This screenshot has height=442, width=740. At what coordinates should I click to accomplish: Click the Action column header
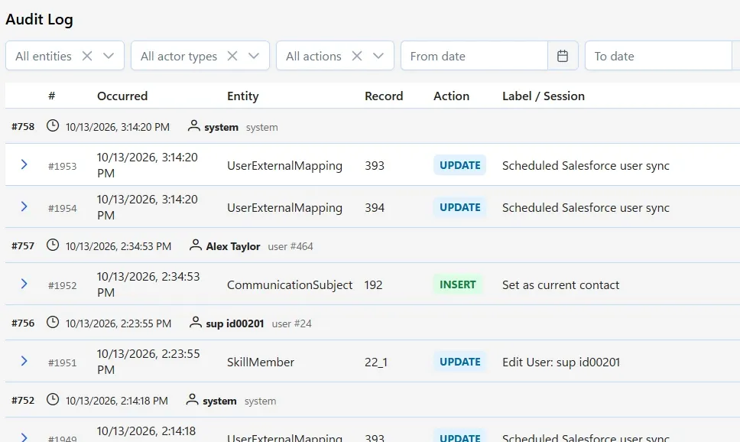coord(451,96)
